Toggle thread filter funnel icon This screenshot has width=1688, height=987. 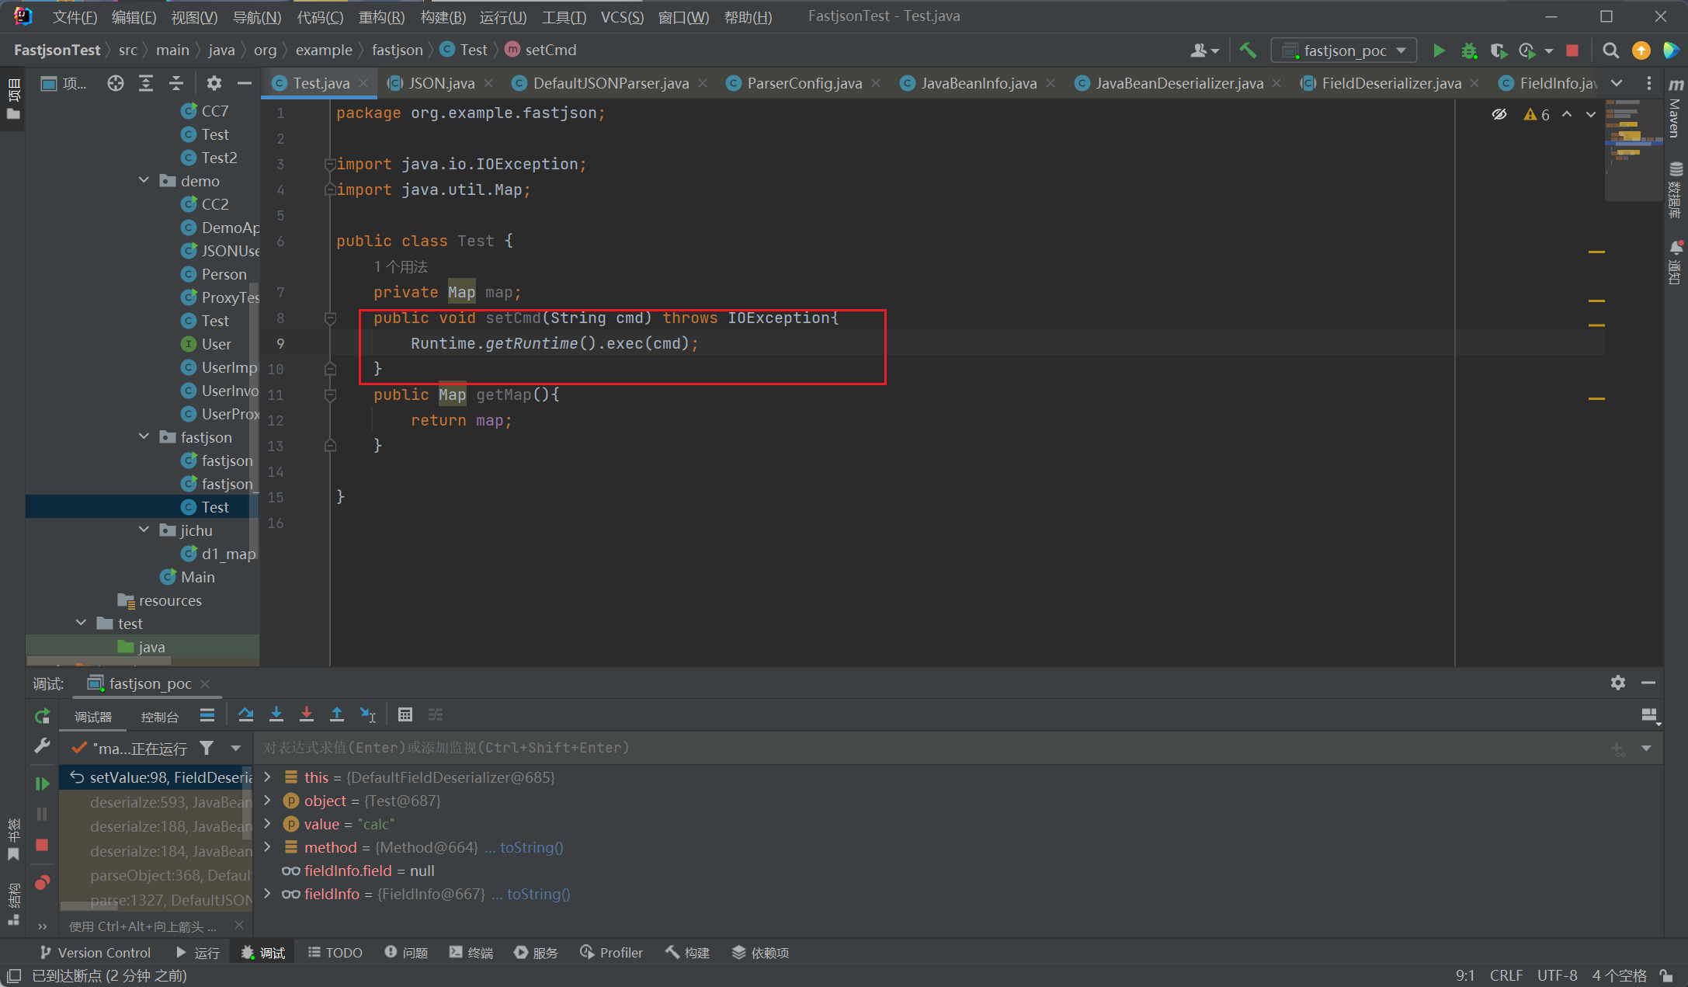[x=207, y=748]
